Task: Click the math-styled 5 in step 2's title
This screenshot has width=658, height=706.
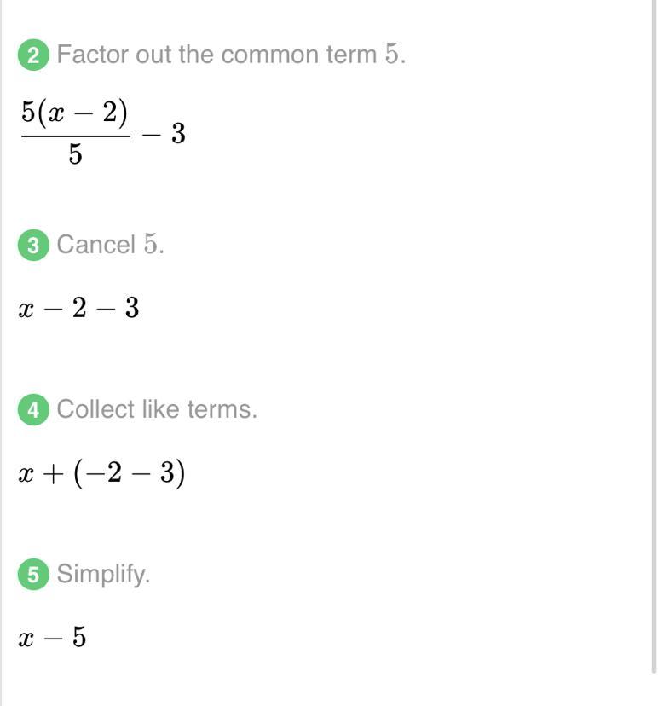Action: [x=391, y=55]
